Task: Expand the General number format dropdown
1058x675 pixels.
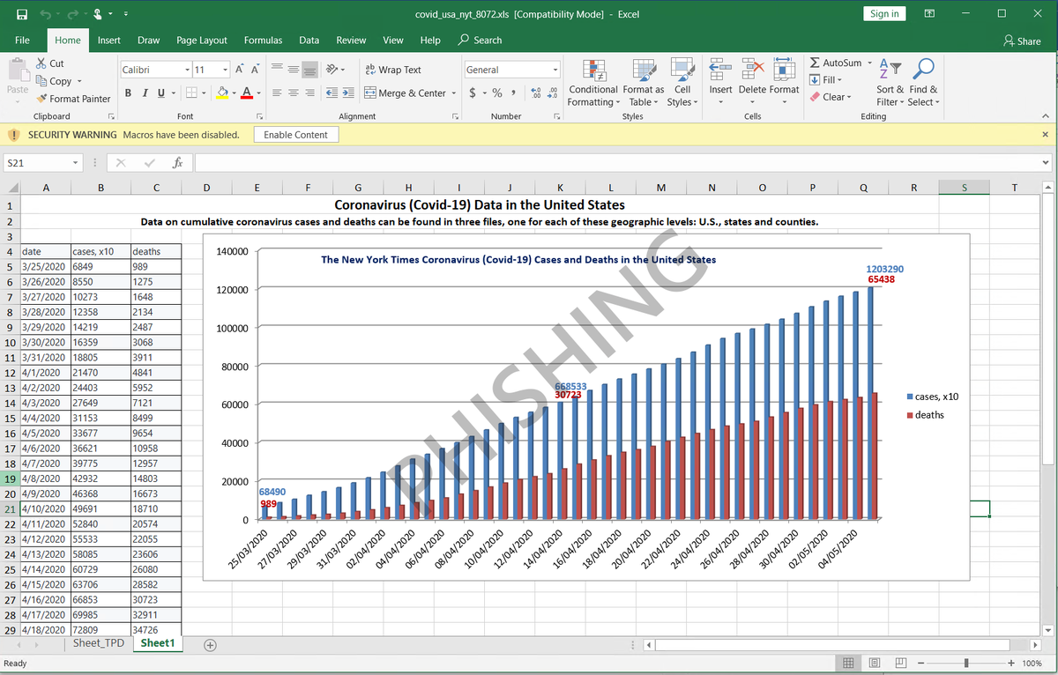Action: point(555,70)
